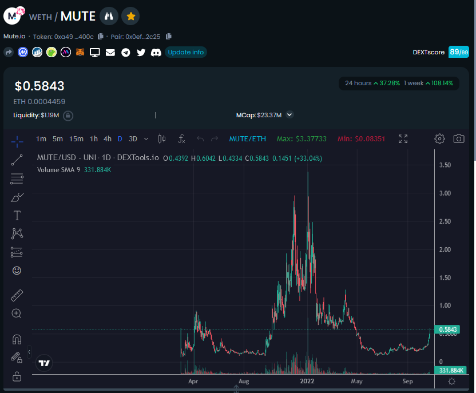
Task: Click the share arrow icon
Action: click(x=9, y=52)
